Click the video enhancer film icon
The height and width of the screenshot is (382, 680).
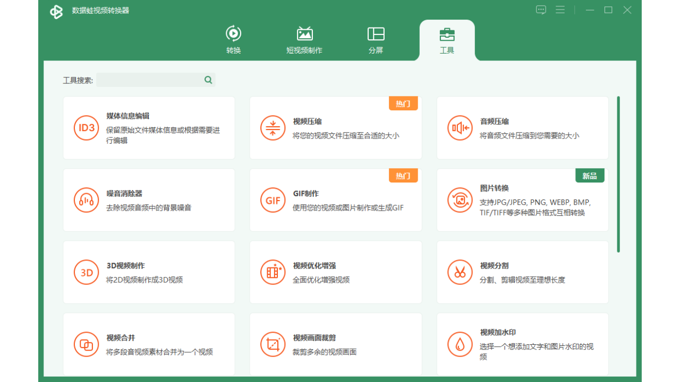point(273,272)
